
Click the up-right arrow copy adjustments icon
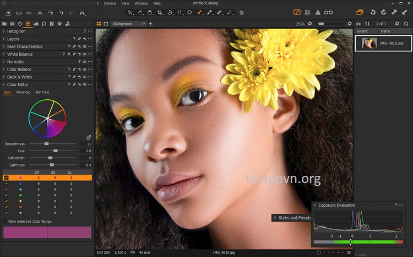point(394,12)
